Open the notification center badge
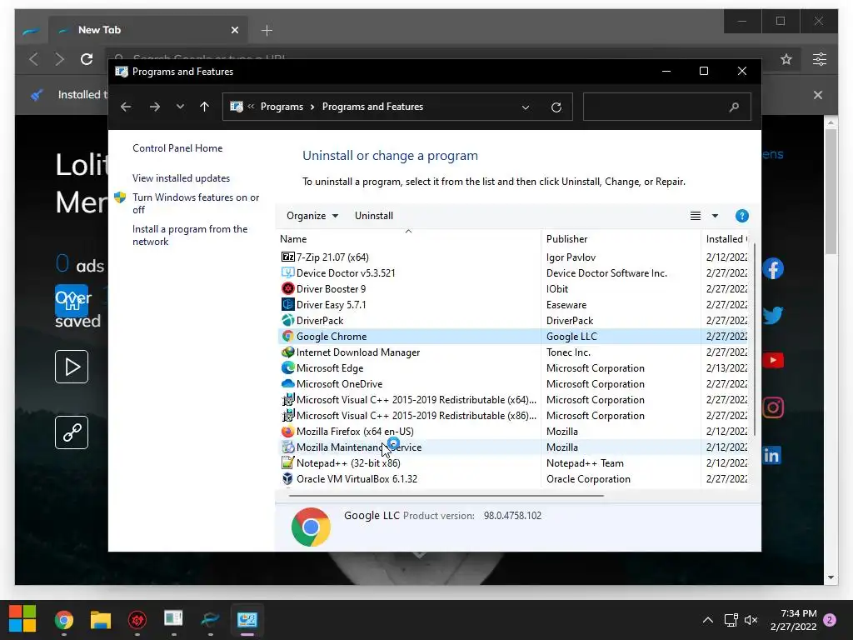This screenshot has width=853, height=640. (830, 620)
